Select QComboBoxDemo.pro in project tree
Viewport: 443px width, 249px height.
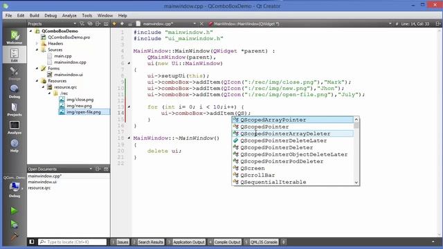tap(69, 37)
